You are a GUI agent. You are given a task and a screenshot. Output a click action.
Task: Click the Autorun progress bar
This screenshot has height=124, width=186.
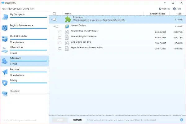[x=29, y=72]
